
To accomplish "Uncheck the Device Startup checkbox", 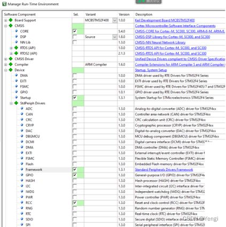I will (75, 98).
